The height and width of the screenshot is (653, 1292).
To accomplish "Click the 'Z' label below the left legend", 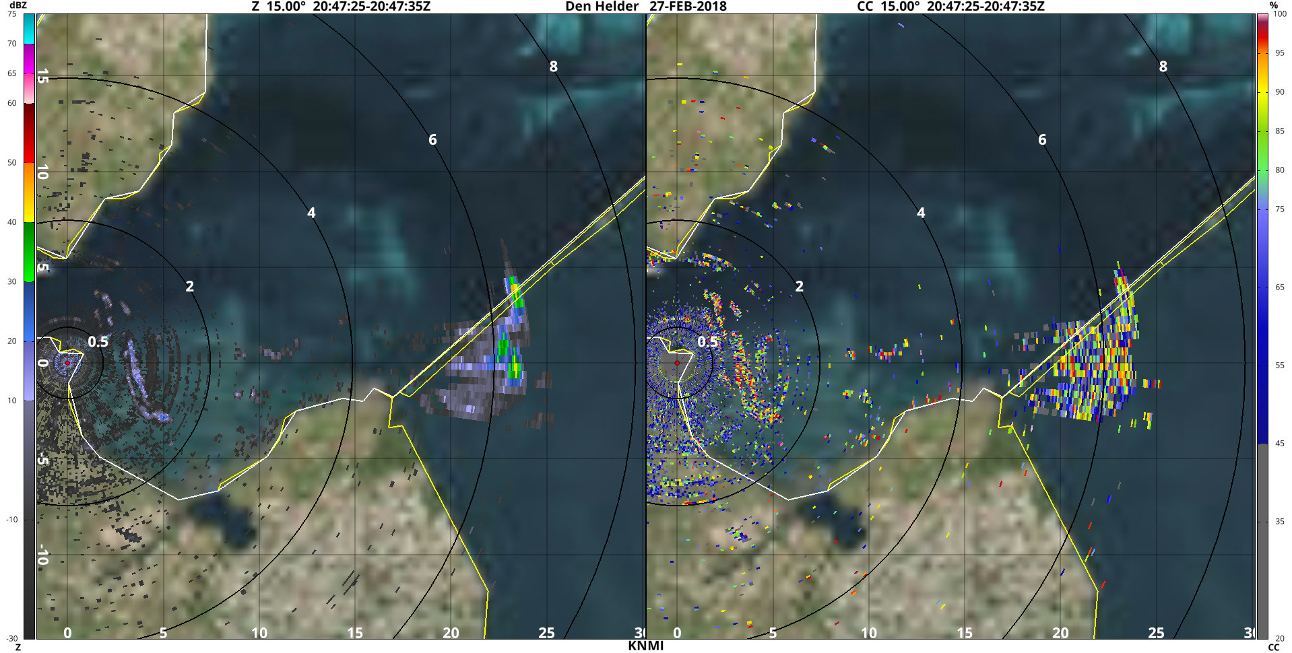I will pyautogui.click(x=18, y=648).
